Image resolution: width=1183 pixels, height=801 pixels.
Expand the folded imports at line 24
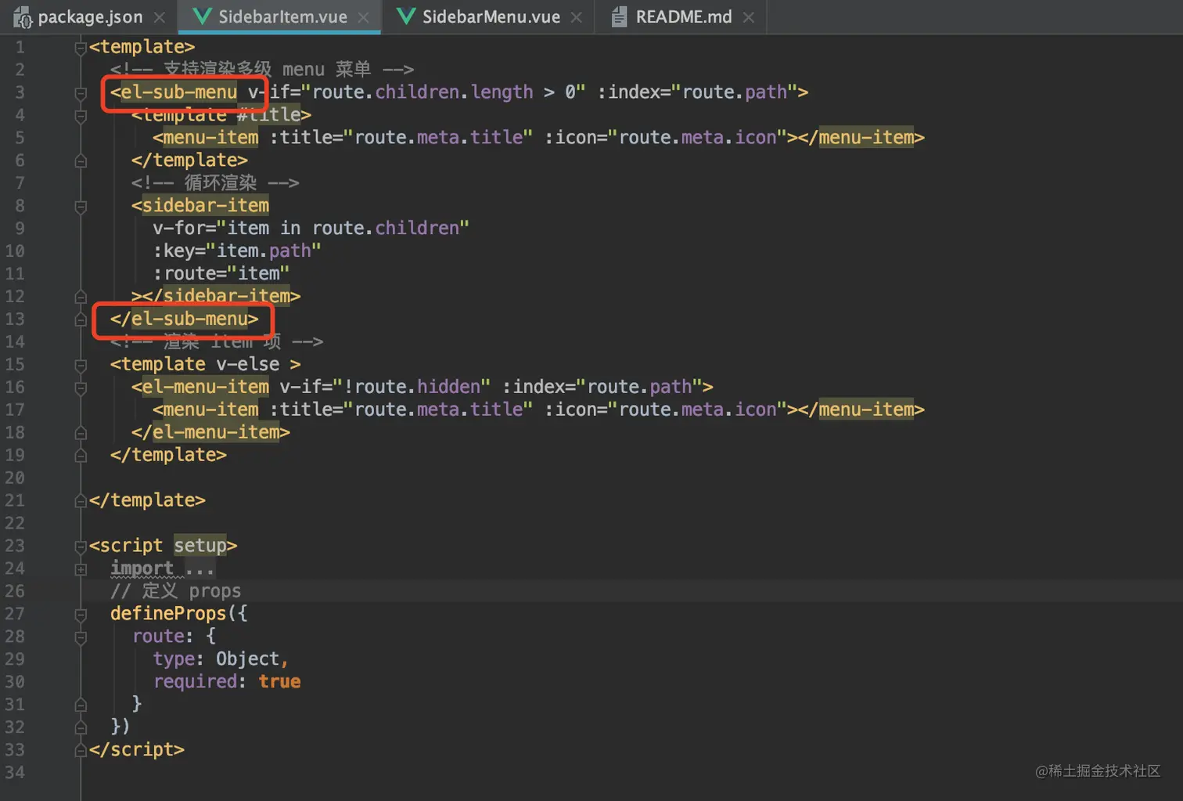[x=81, y=569]
